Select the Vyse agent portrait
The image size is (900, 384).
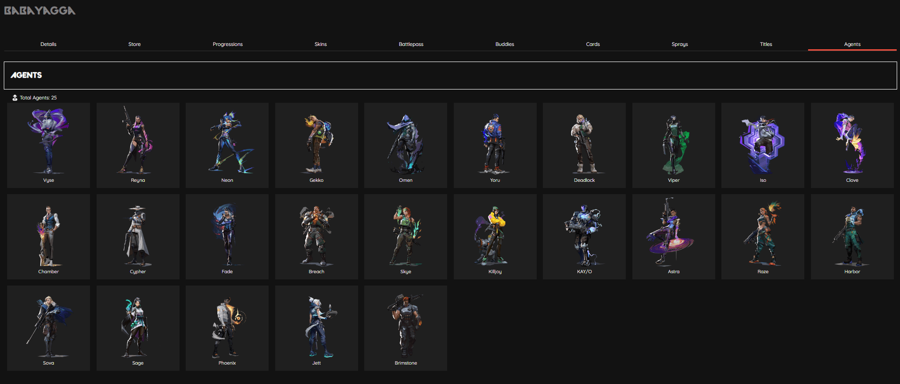click(x=48, y=141)
